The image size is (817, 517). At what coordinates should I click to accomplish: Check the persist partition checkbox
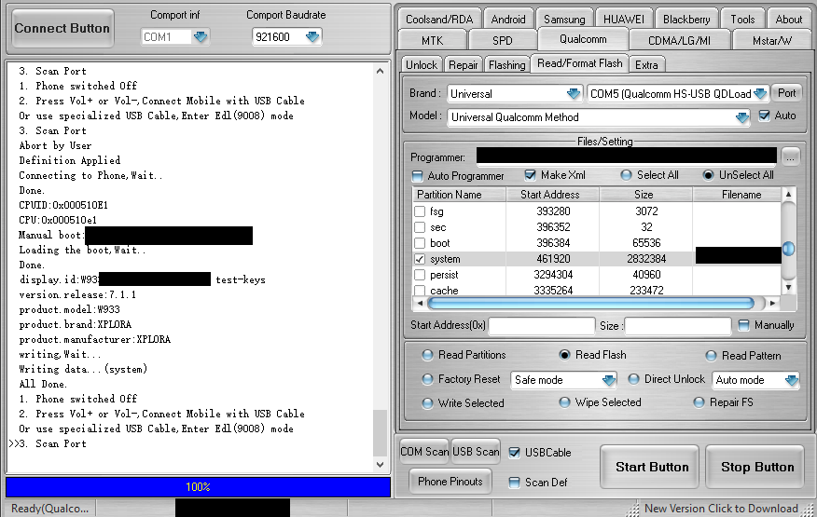(420, 275)
